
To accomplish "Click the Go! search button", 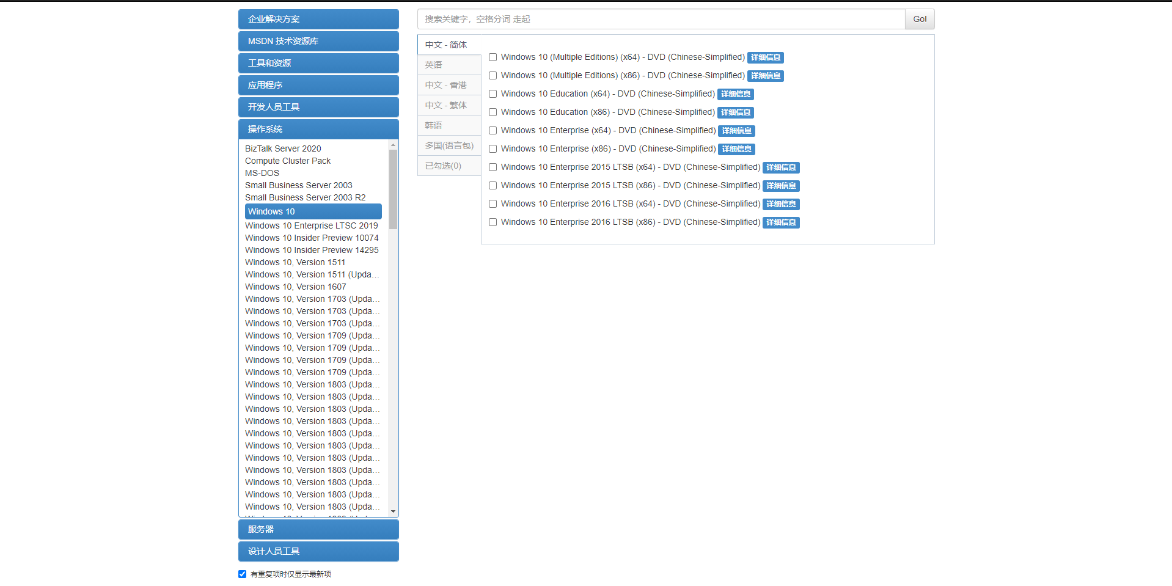I will point(920,19).
